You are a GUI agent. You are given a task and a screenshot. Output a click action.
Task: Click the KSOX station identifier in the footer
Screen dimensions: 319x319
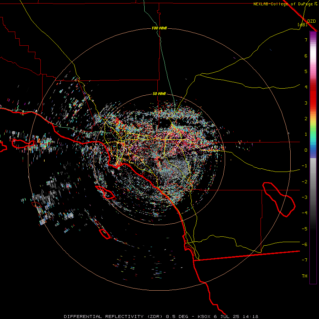[x=204, y=317]
